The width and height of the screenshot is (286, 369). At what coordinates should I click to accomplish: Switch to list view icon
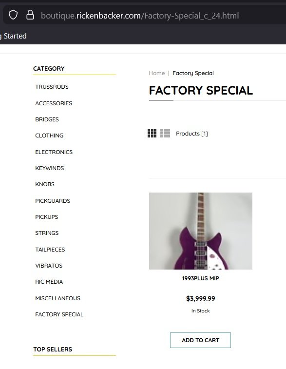coord(165,134)
